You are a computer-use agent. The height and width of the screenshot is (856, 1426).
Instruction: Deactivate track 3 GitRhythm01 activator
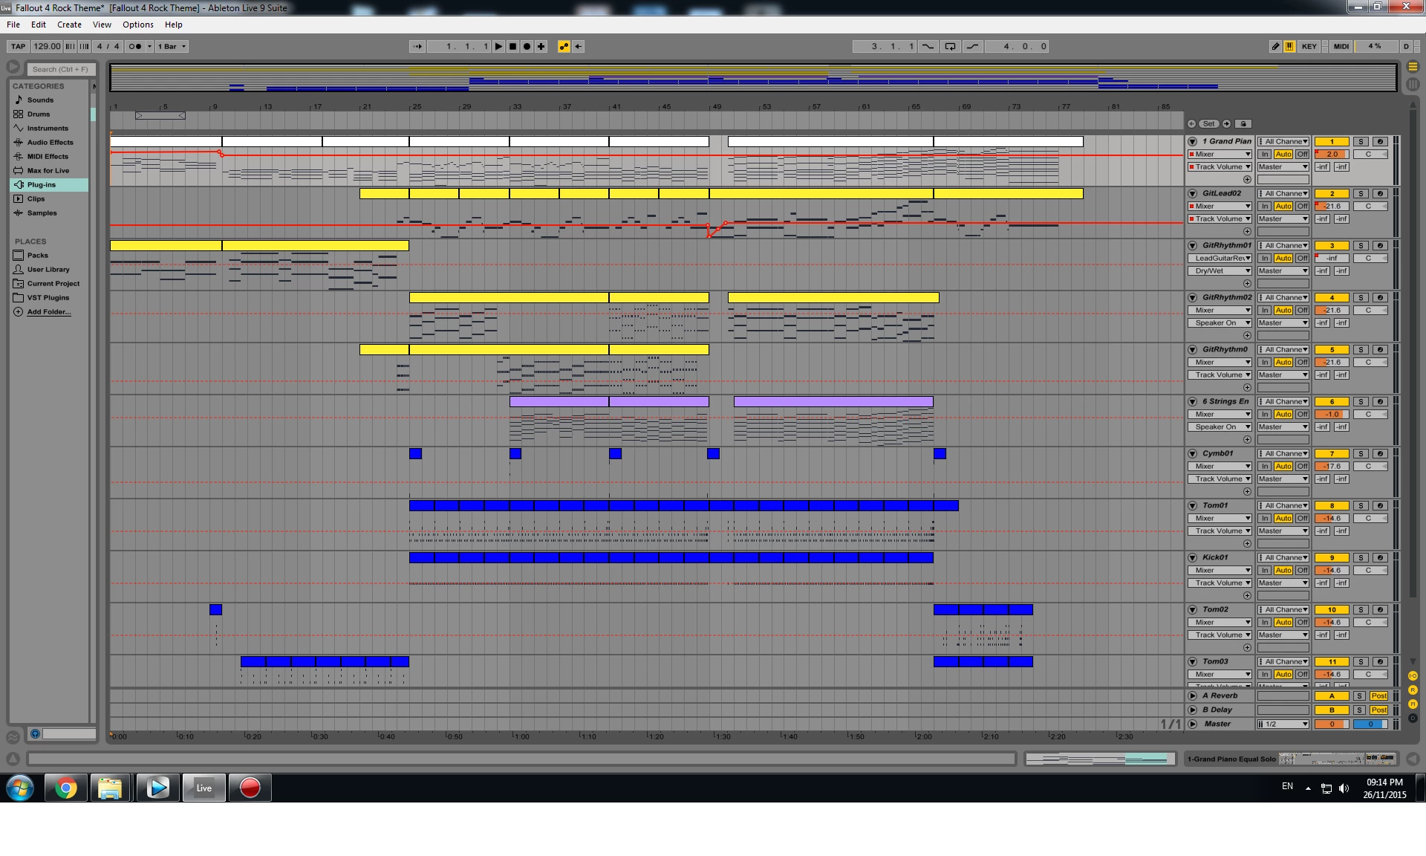[x=1332, y=245]
